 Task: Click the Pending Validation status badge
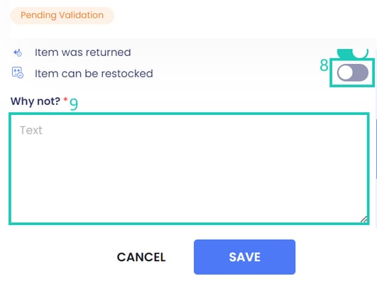(x=62, y=16)
